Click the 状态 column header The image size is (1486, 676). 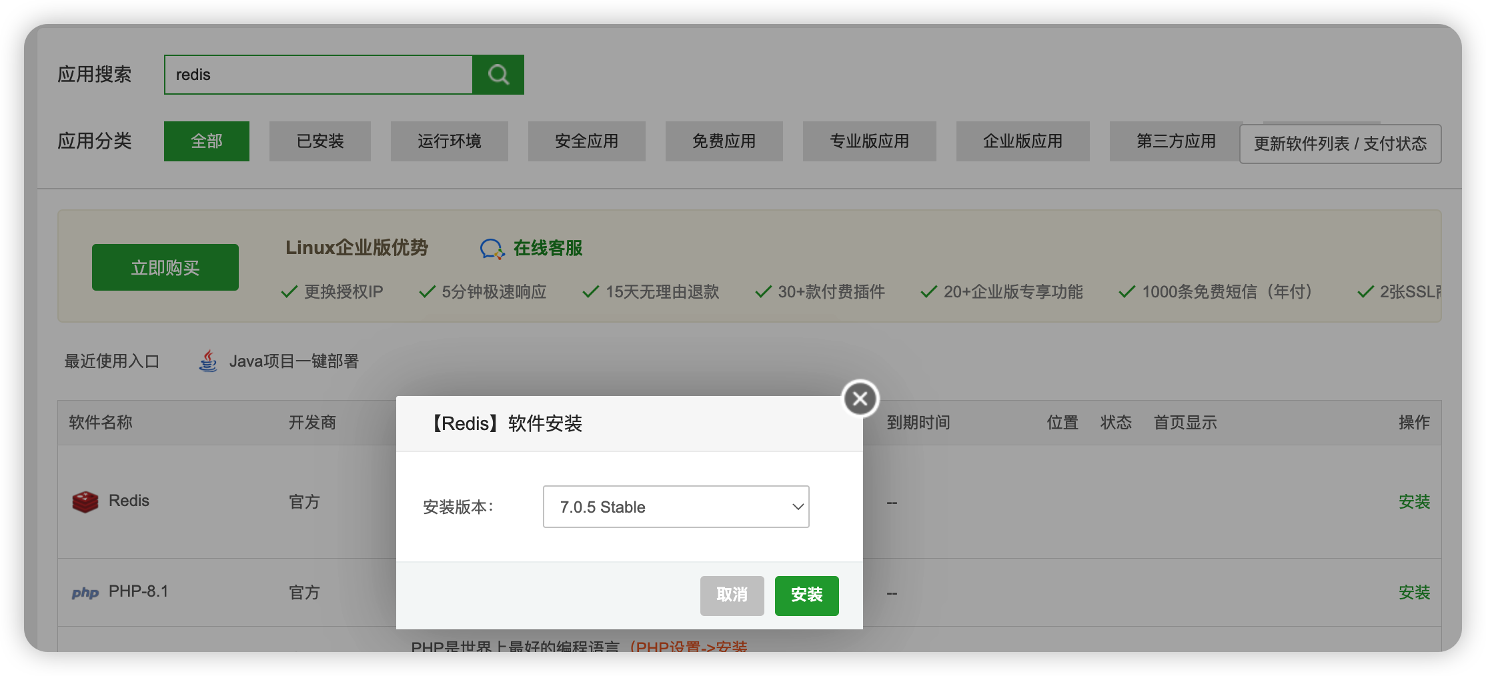click(x=1116, y=423)
